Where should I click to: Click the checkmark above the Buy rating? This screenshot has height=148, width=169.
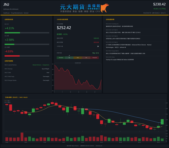(69, 55)
